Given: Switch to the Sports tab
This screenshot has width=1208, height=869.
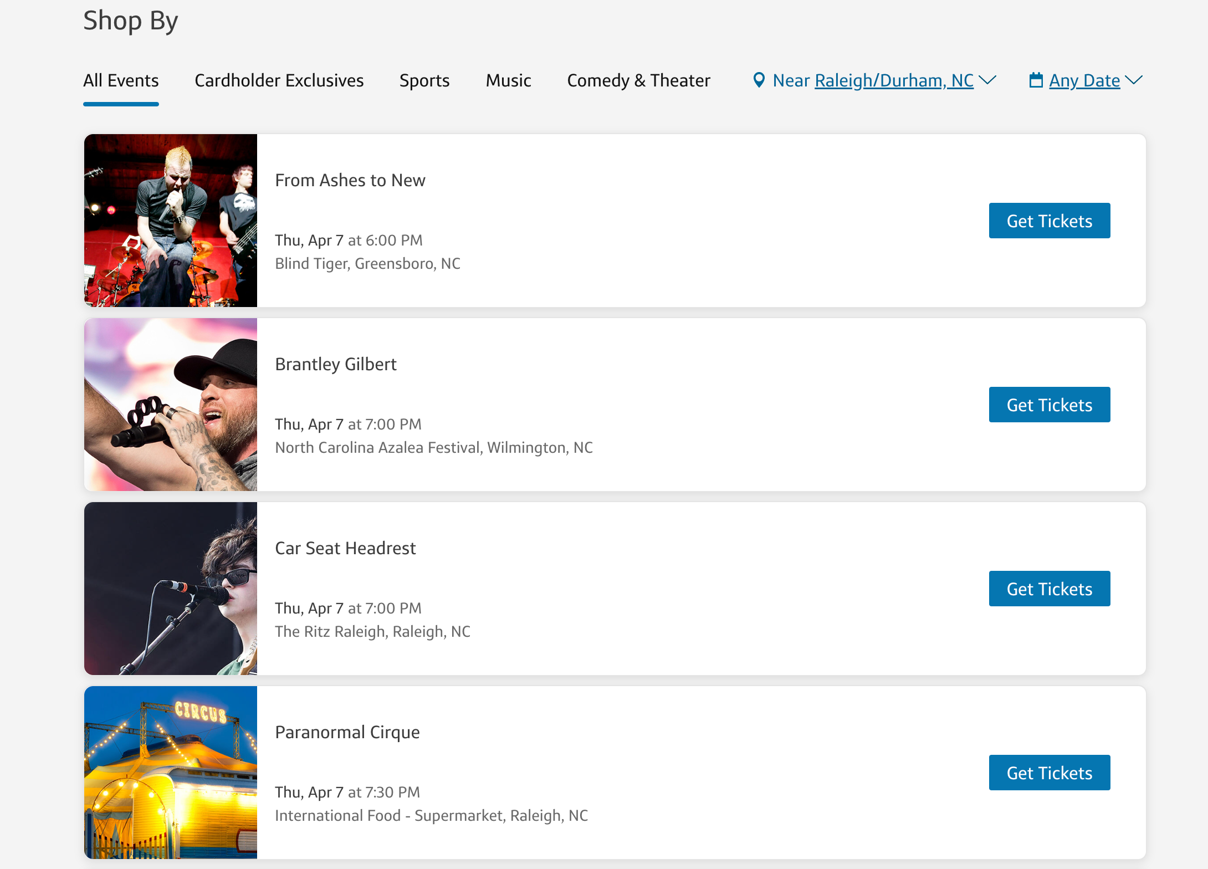Looking at the screenshot, I should point(424,81).
